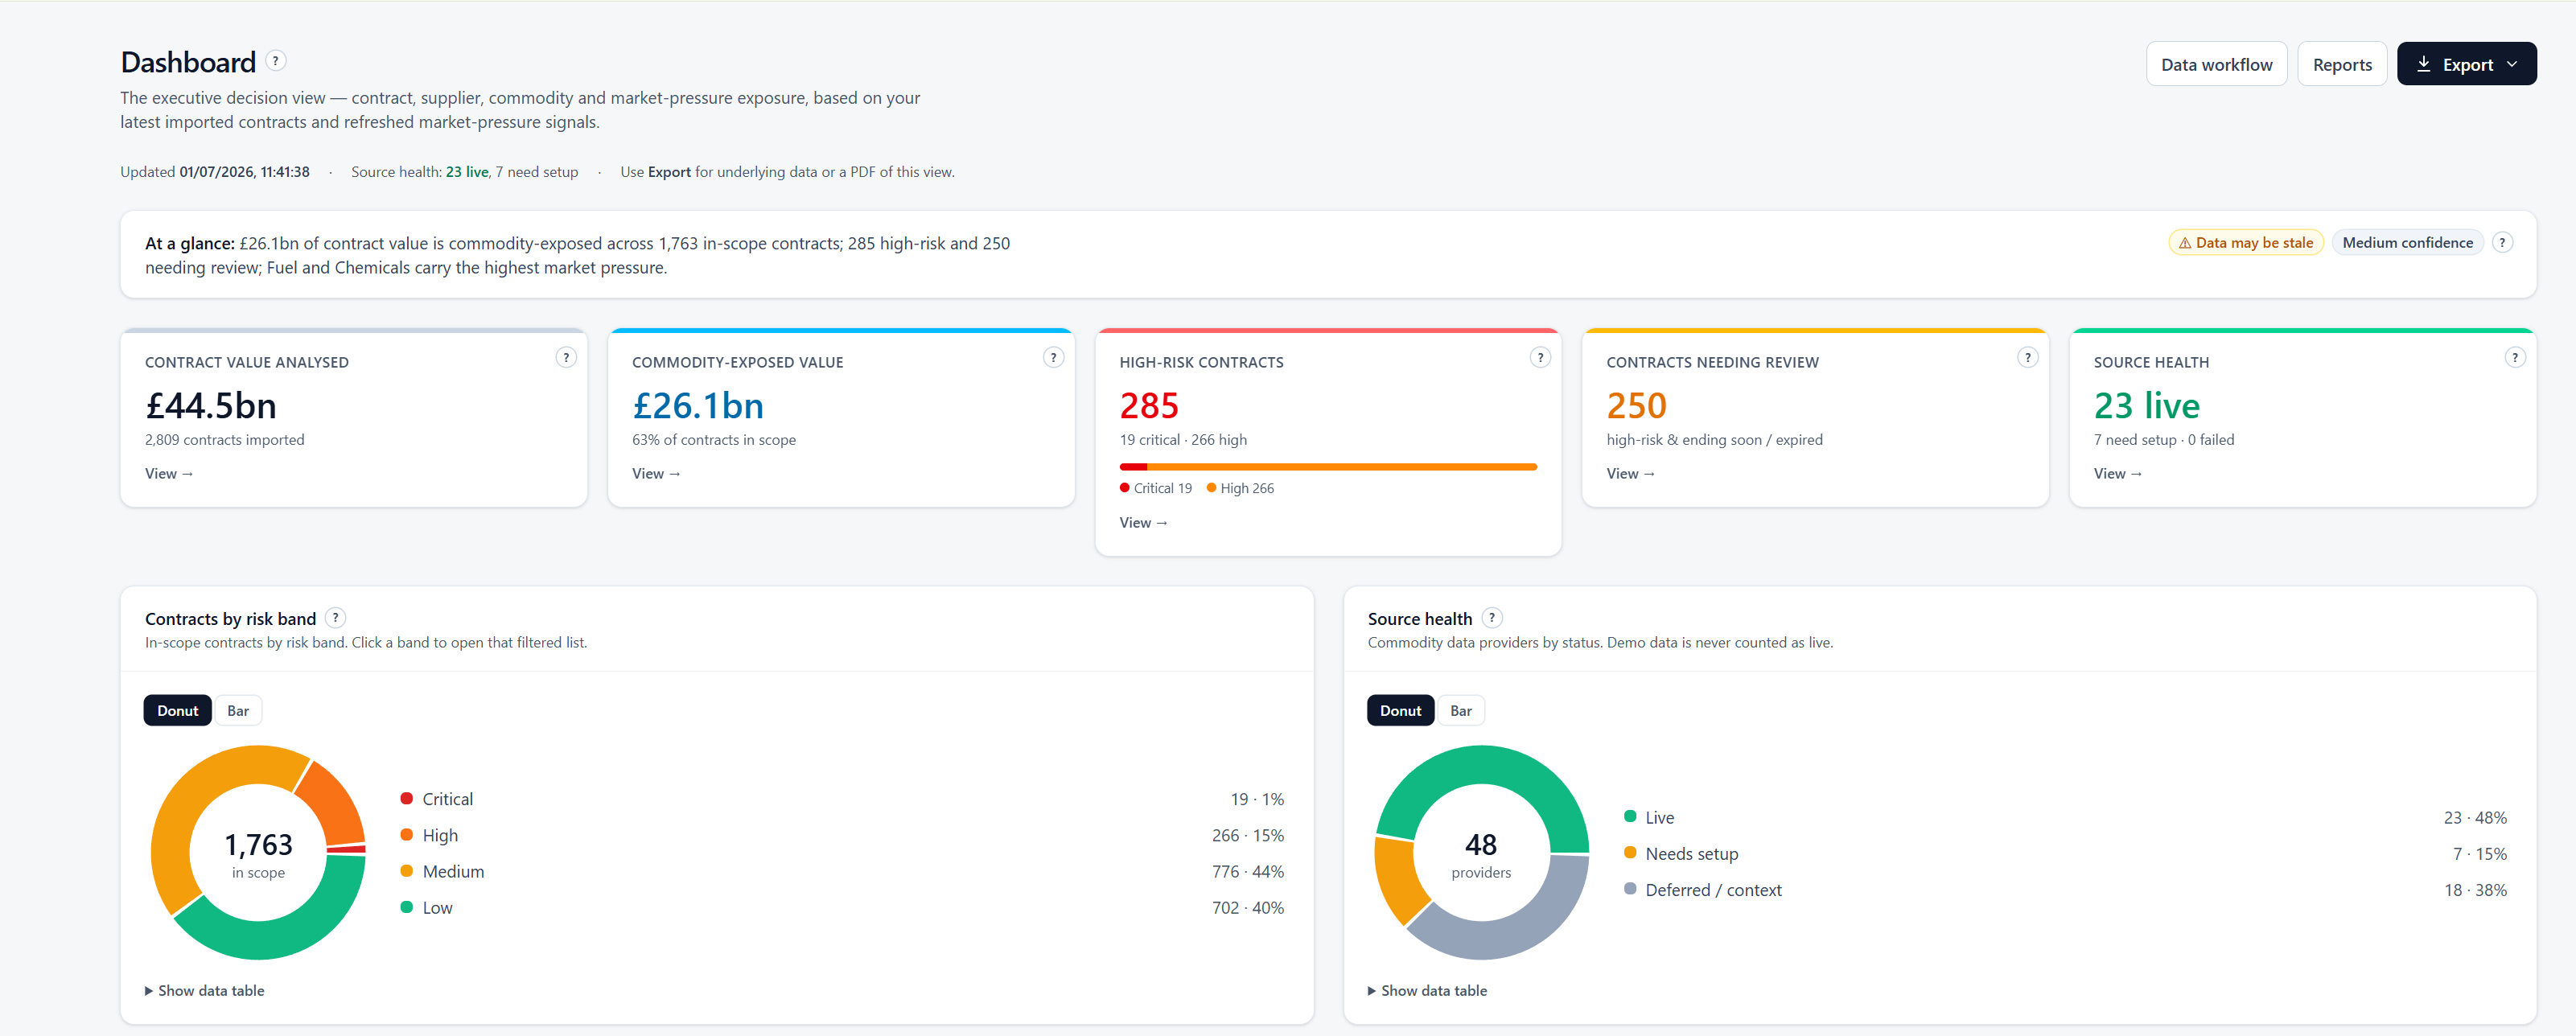Click View link on Contracts Needing Review card

coord(1630,473)
